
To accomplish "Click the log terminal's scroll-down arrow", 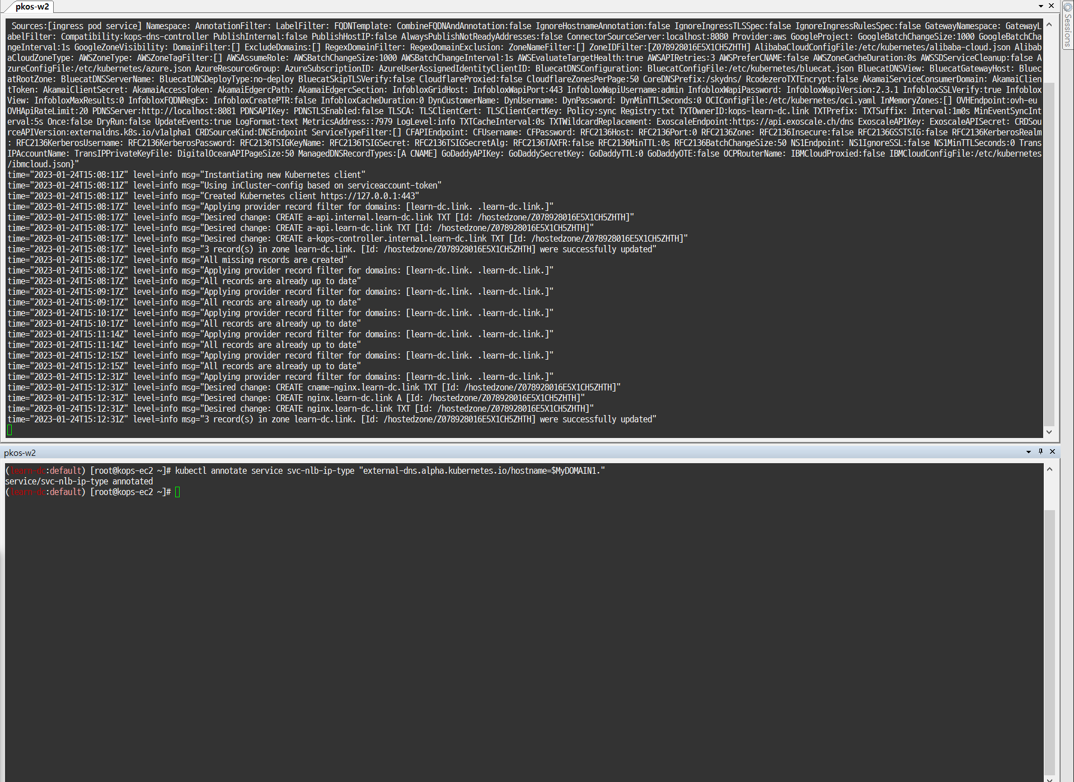I will click(1049, 432).
